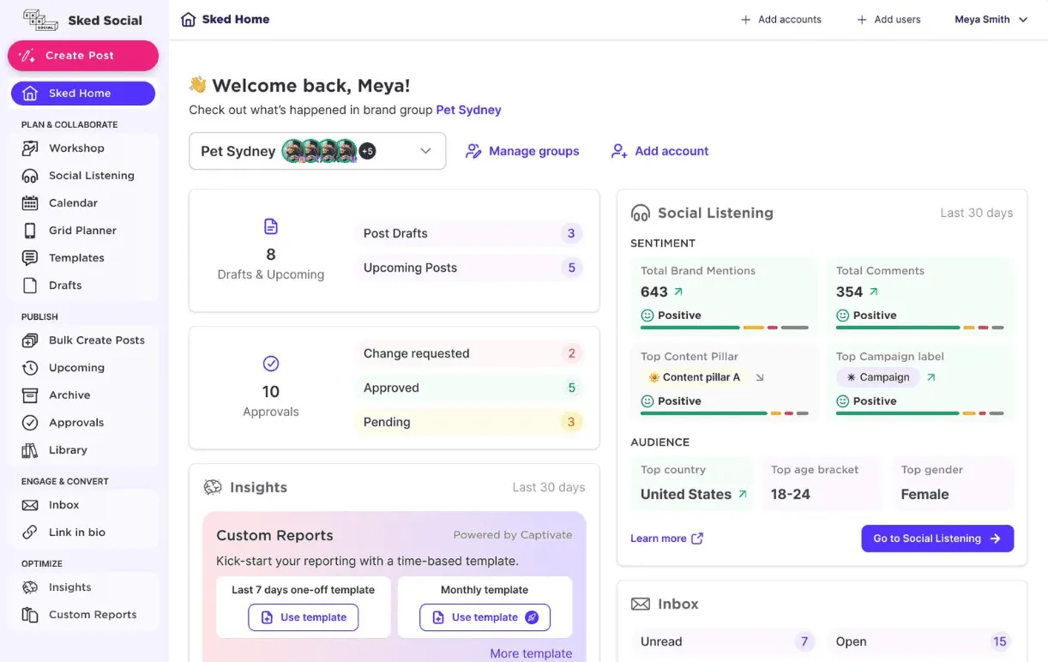Click the sentiment bar under Total Brand Mentions
The image size is (1048, 662).
coord(725,328)
